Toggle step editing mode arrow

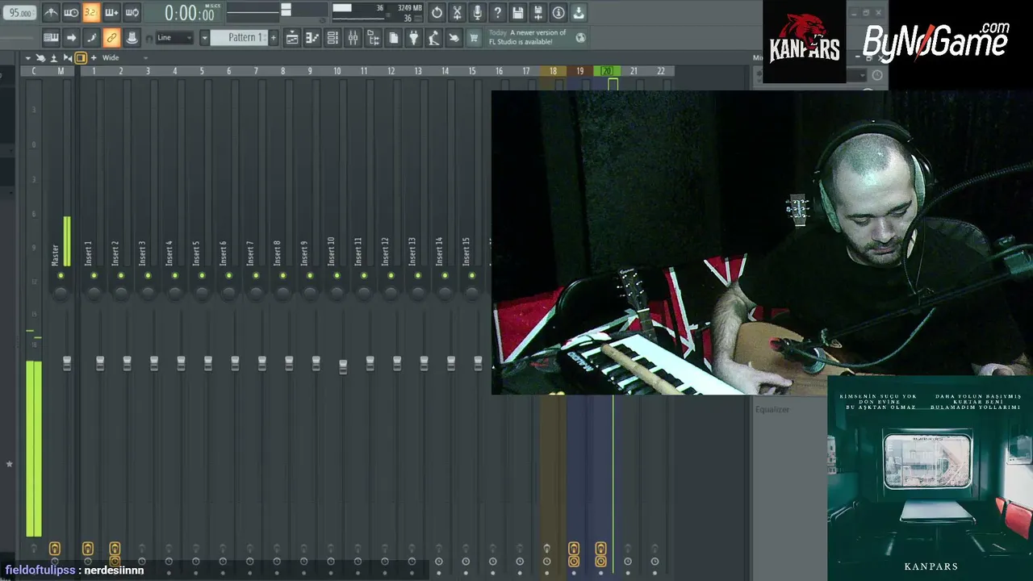71,38
